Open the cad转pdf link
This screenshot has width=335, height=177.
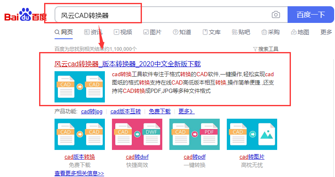[x=194, y=157]
